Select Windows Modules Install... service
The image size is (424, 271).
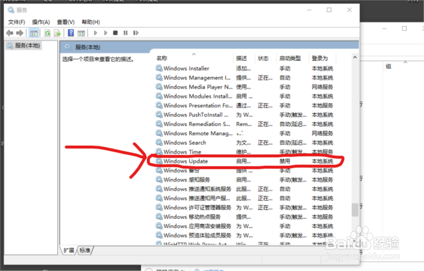point(245,96)
